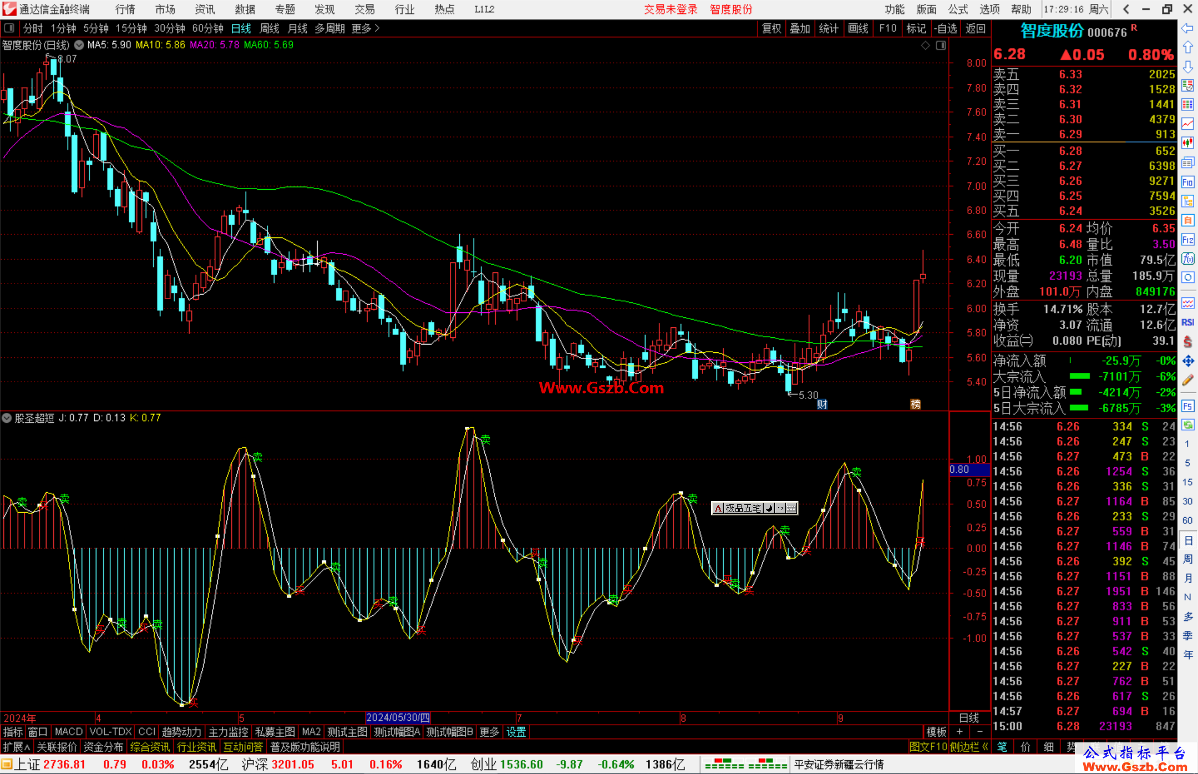Viewport: 1198px width, 774px height.
Task: Toggle the 叠加 overlay button
Action: click(x=800, y=28)
